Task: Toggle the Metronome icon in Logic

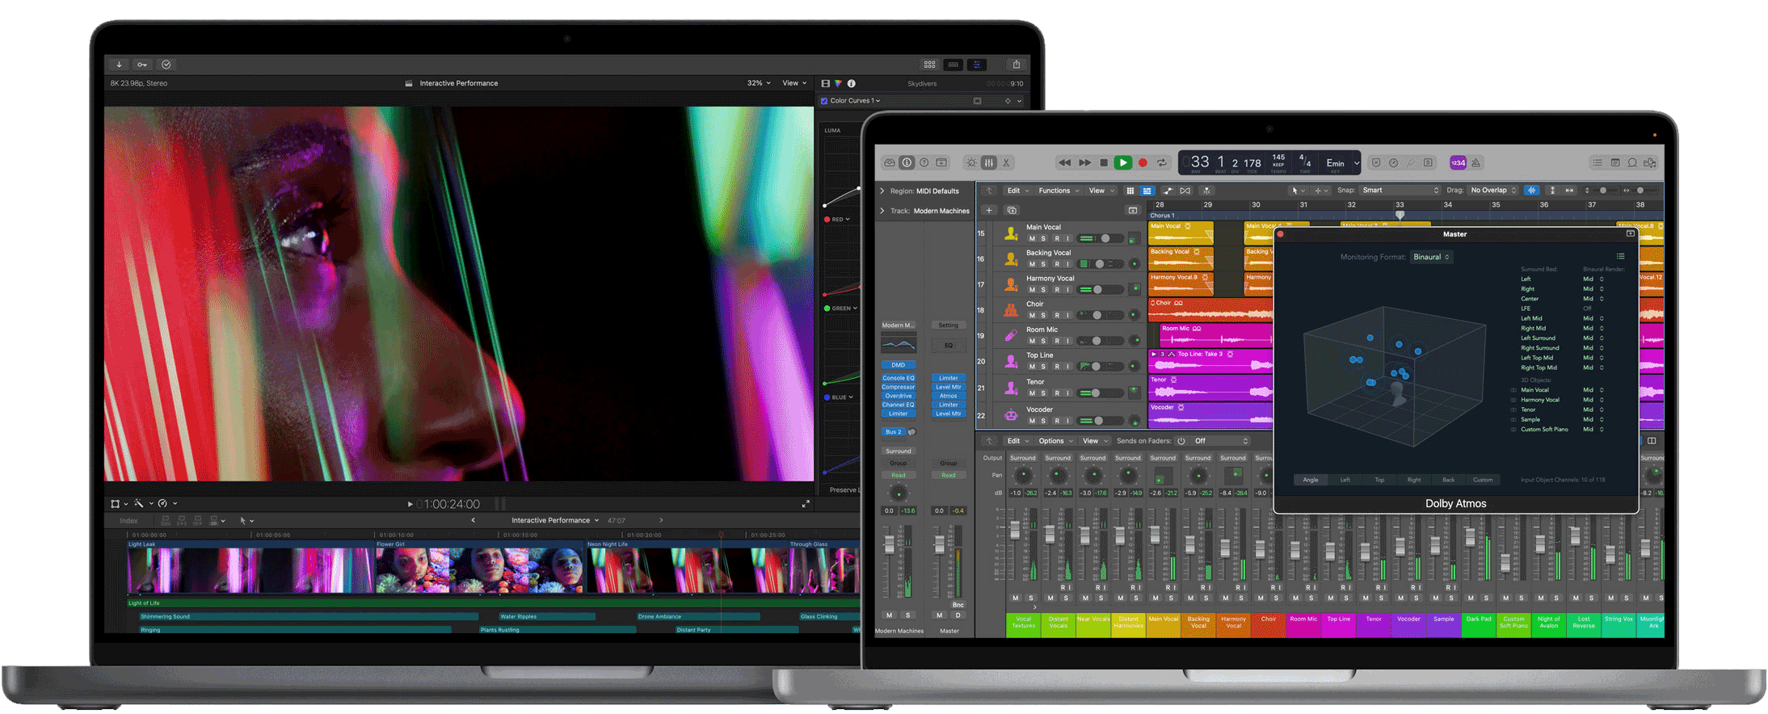Action: tap(1476, 162)
